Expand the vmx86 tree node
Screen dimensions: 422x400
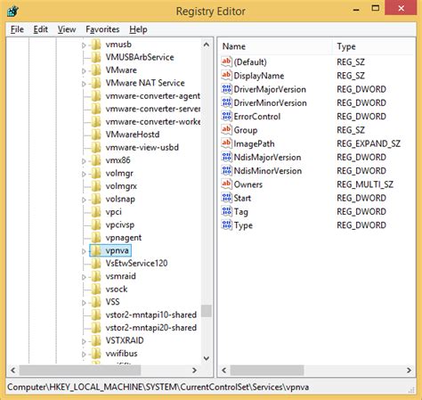point(84,161)
